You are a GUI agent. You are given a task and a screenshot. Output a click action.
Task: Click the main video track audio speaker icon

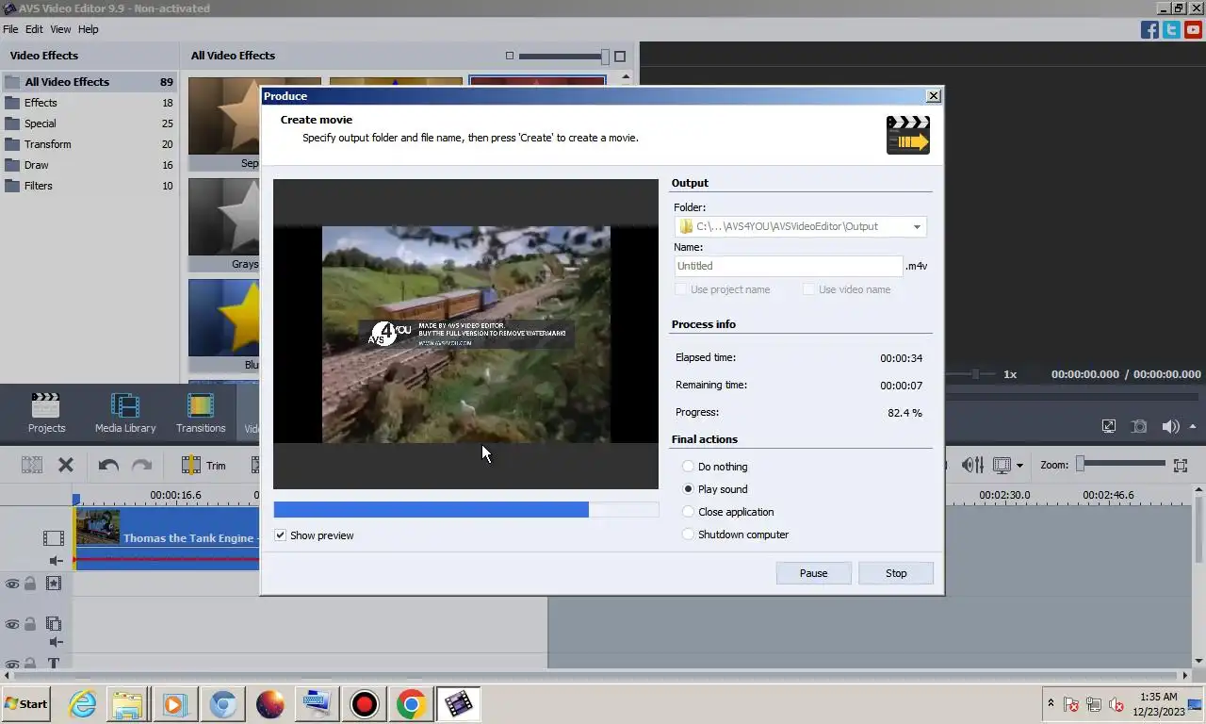point(56,561)
